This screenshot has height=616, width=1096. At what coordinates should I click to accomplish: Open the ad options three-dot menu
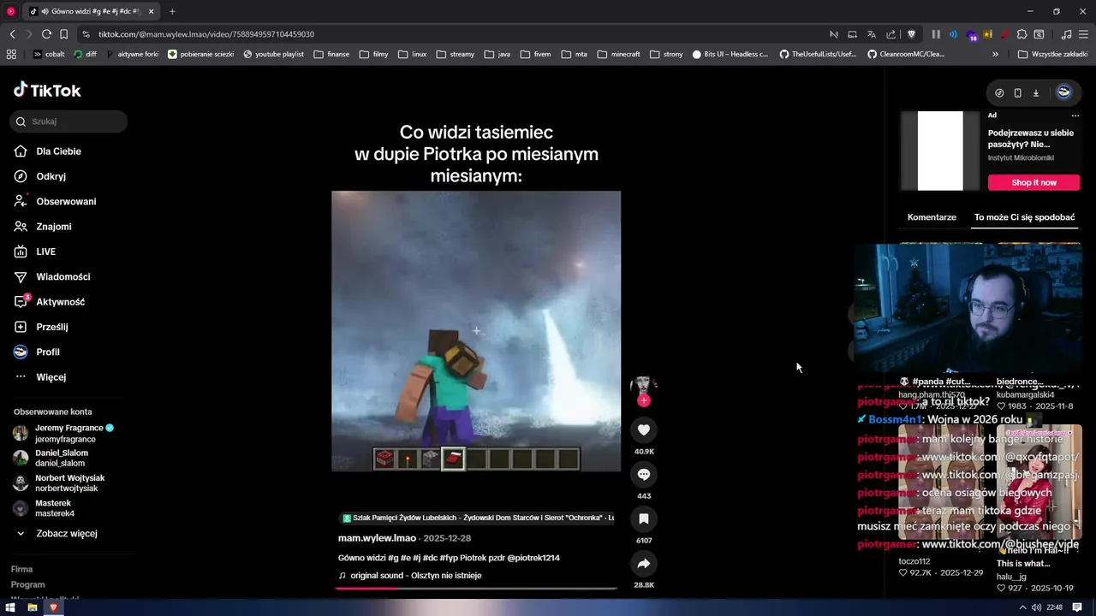(1075, 115)
